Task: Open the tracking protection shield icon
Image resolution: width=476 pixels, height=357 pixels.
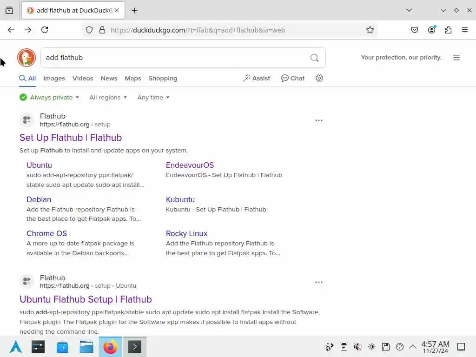Action: tap(89, 30)
